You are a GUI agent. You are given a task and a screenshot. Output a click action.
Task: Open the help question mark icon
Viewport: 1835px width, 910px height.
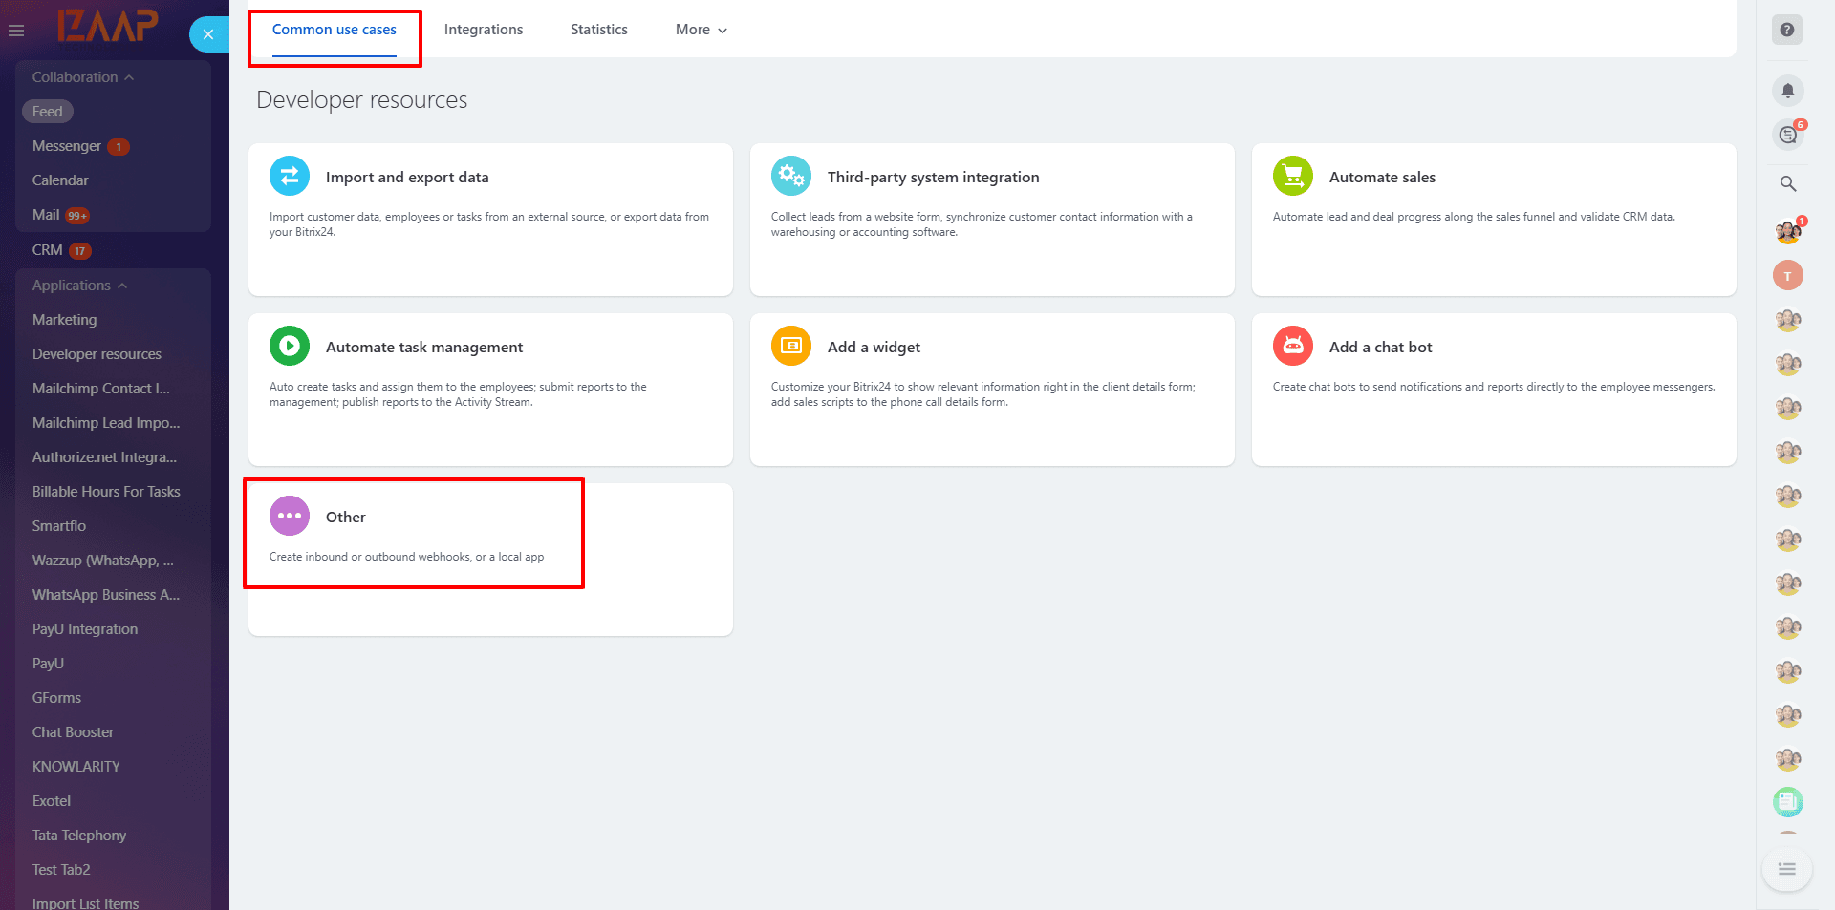(x=1787, y=30)
